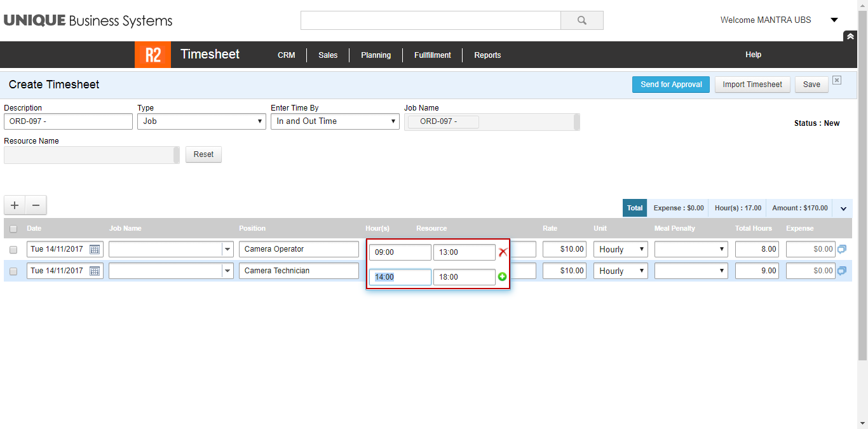Expand the totals bar chevron
The height and width of the screenshot is (429, 868).
pyautogui.click(x=844, y=208)
